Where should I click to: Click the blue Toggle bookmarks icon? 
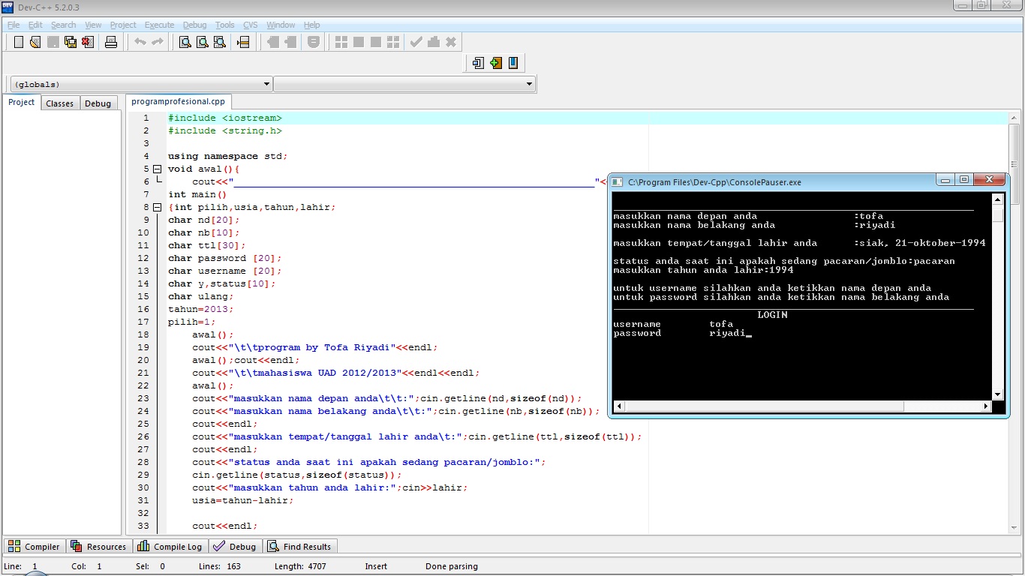[513, 63]
